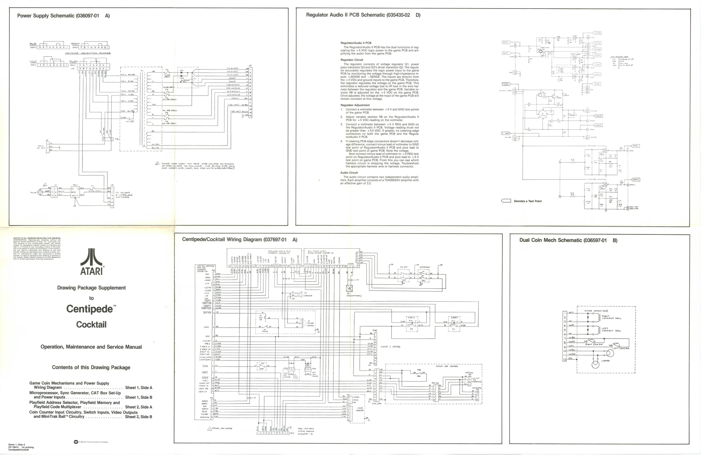Image resolution: width=701 pixels, height=455 pixels.
Task: Click the "TO ON/OFF & INTERLOCK SWITCHES" label
Action: pos(124,195)
